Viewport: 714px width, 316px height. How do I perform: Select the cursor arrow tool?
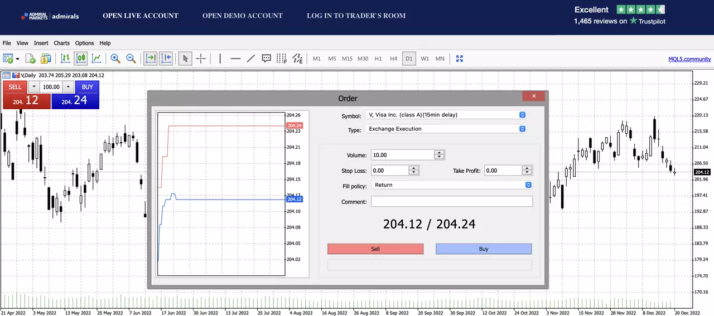coord(185,59)
